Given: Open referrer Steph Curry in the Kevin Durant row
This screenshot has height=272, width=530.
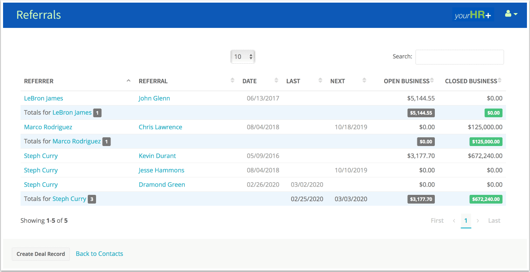Looking at the screenshot, I should pos(41,156).
